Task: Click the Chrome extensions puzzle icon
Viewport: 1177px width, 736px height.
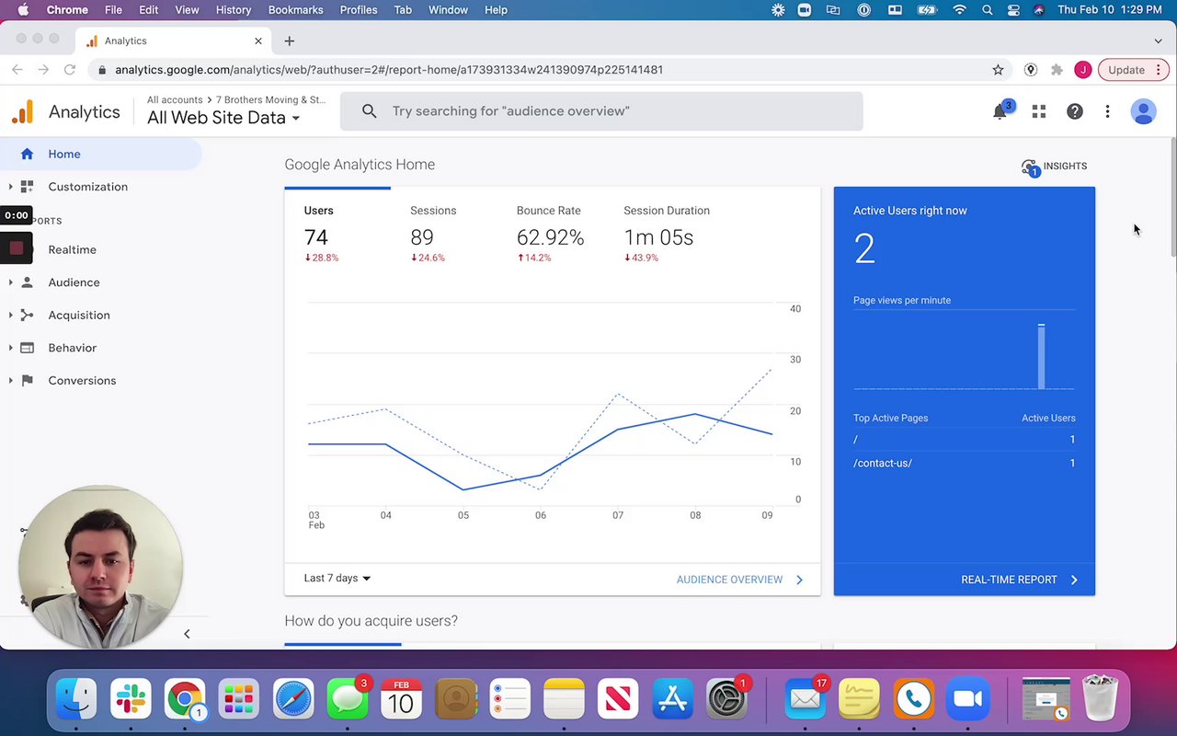Action: 1057,70
